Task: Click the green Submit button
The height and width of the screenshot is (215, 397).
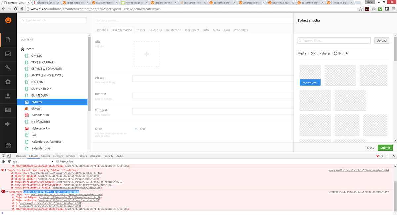Action: click(x=385, y=148)
